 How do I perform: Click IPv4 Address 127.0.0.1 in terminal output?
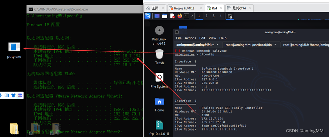196,80
